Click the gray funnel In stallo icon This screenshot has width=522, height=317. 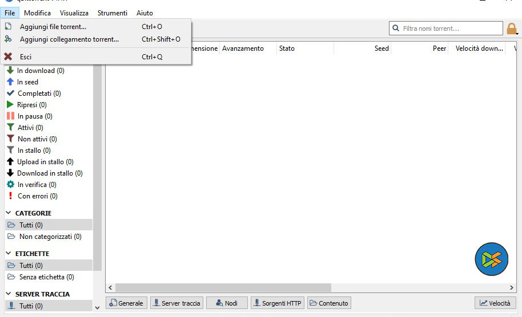point(11,150)
